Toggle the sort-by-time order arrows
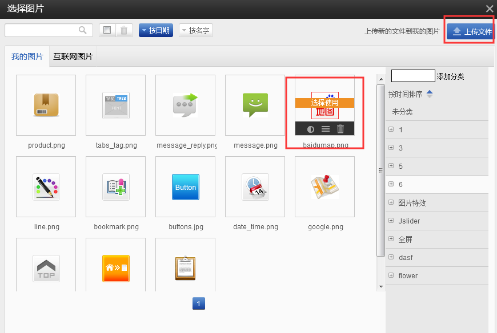The height and width of the screenshot is (333, 497). 430,94
